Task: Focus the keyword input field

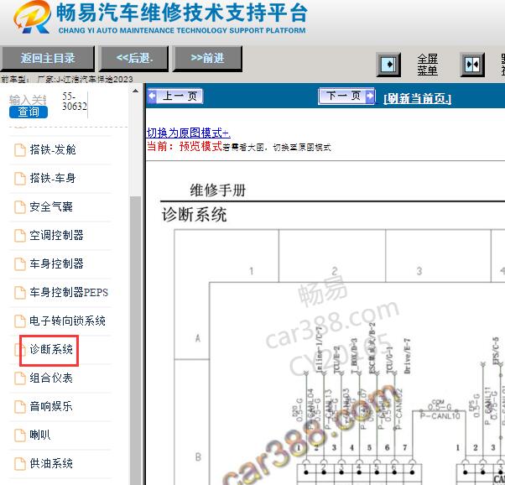Action: click(28, 100)
